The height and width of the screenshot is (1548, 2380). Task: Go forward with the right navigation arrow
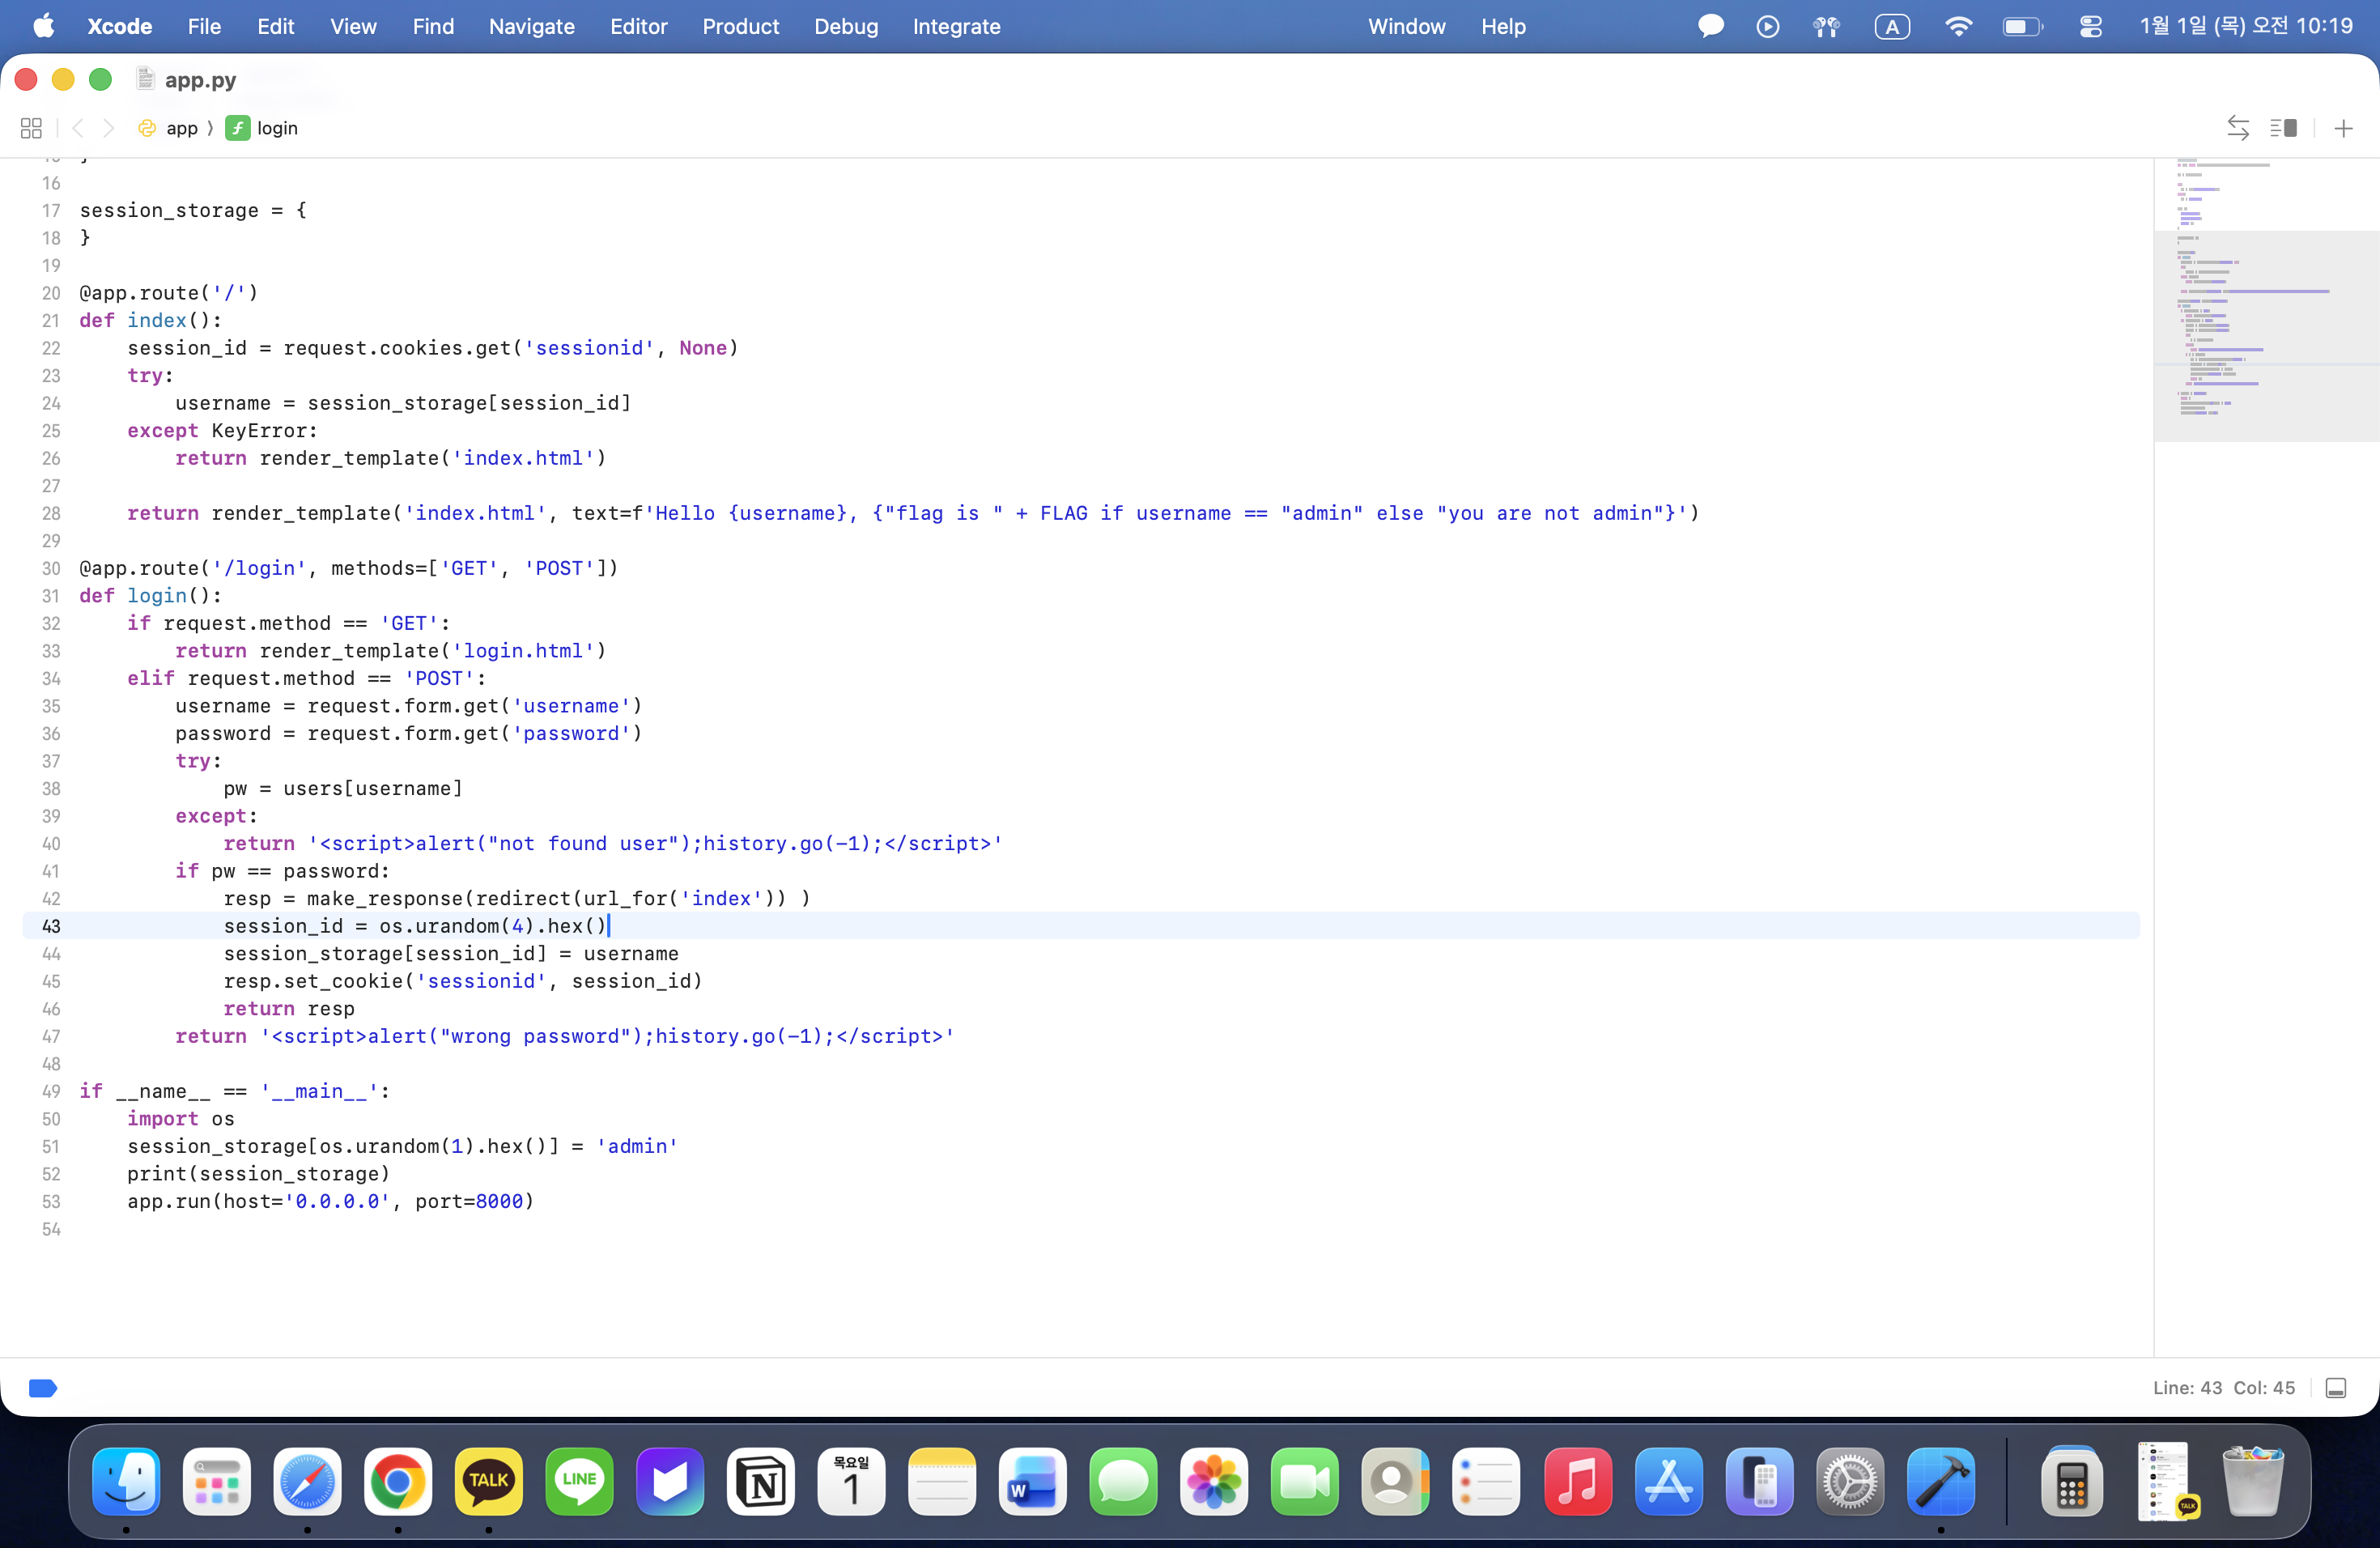109,128
